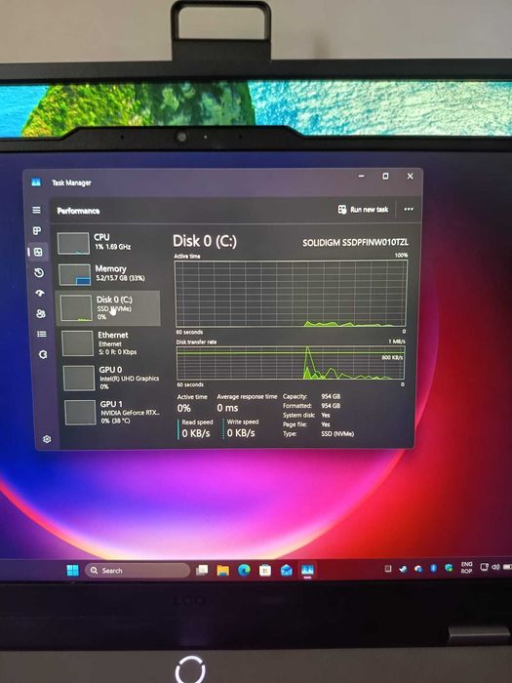Click the Bluetooth tray icon
Screen dimensions: 512x683
434,568
